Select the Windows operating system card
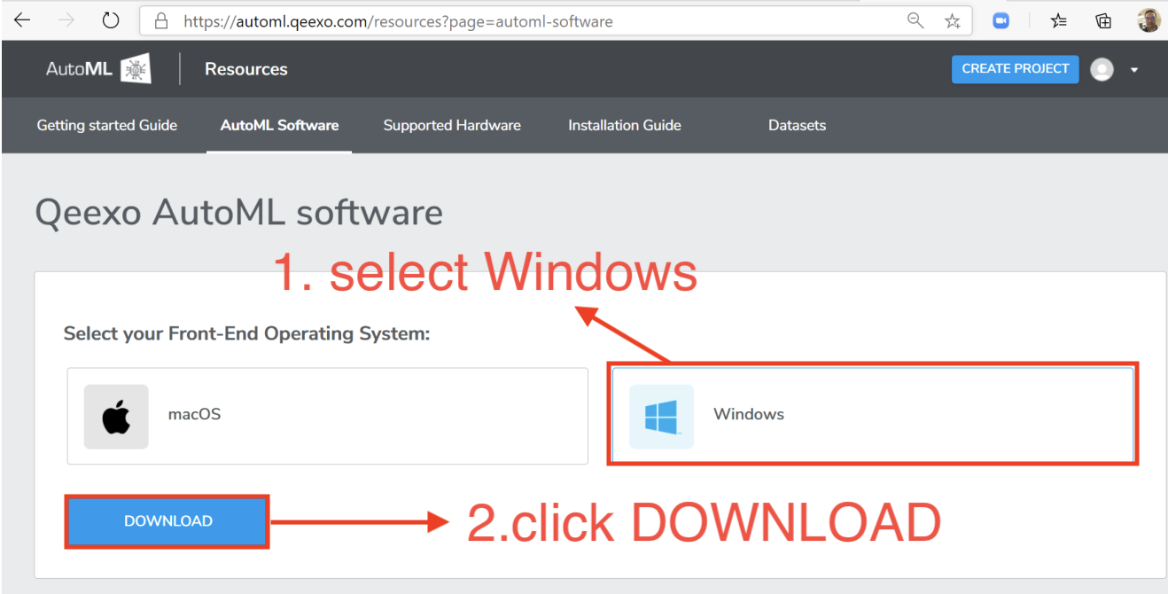1168x594 pixels. click(x=873, y=414)
